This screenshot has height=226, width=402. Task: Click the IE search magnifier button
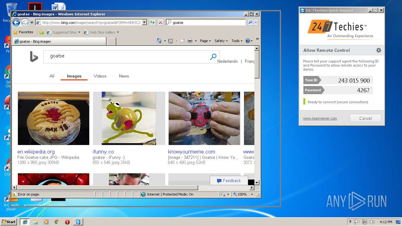click(x=250, y=22)
